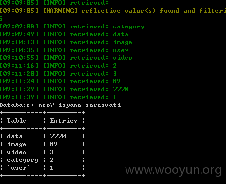Click '3' in the Entries column
This screenshot has width=226, height=184.
(x=52, y=152)
